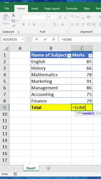101x179 pixels.
Task: Open the Name Box dropdown arrow
Action: coord(23,39)
